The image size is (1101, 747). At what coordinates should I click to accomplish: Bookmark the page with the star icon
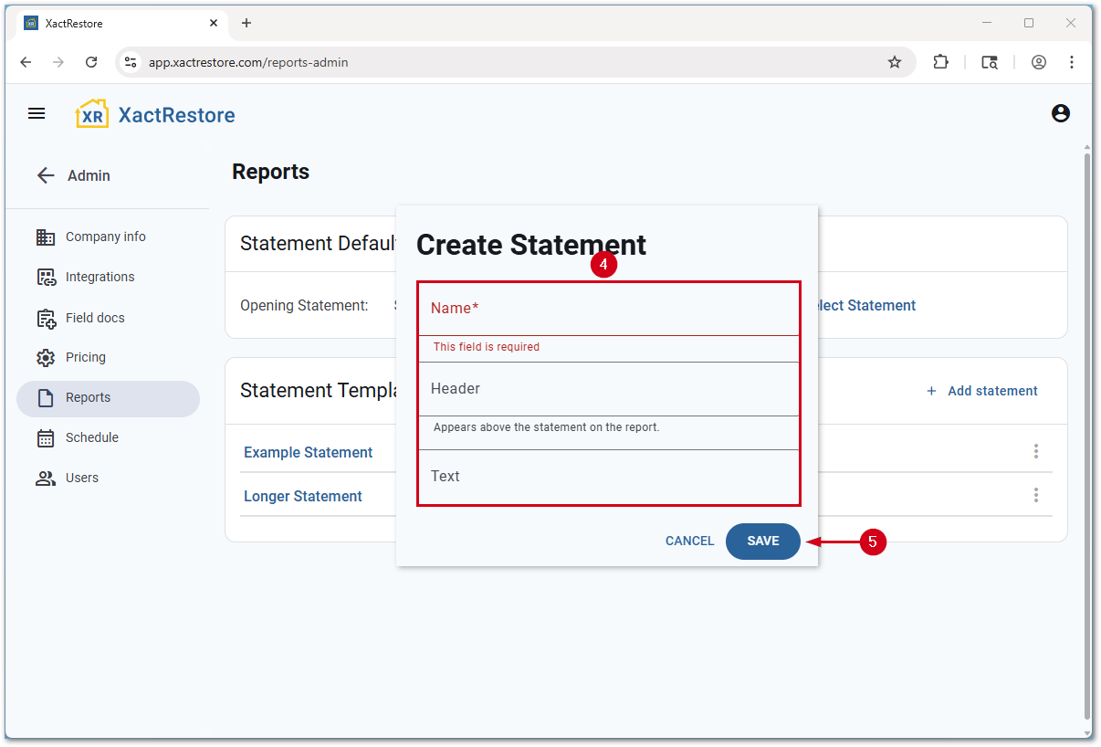895,62
